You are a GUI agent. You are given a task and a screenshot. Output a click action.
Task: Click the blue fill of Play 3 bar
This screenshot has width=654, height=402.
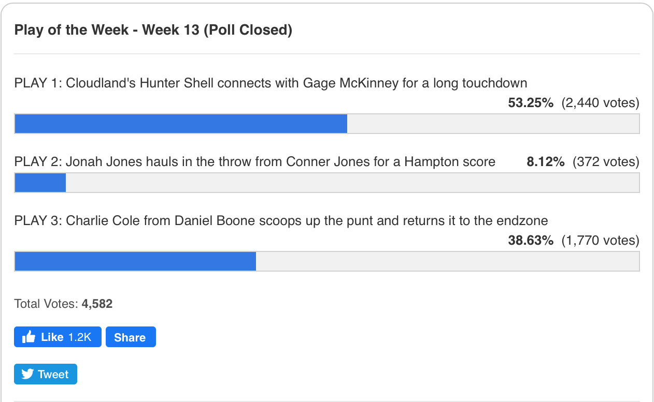click(x=135, y=261)
